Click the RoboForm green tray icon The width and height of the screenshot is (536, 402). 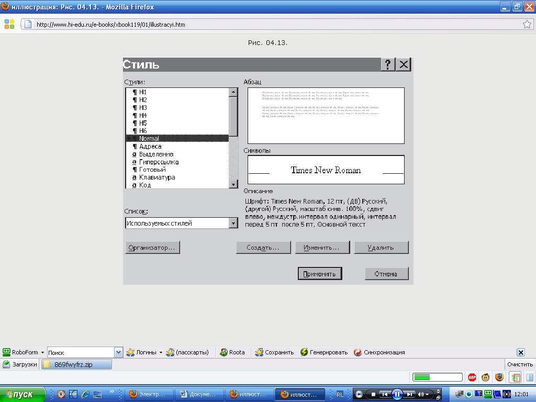coord(488,394)
